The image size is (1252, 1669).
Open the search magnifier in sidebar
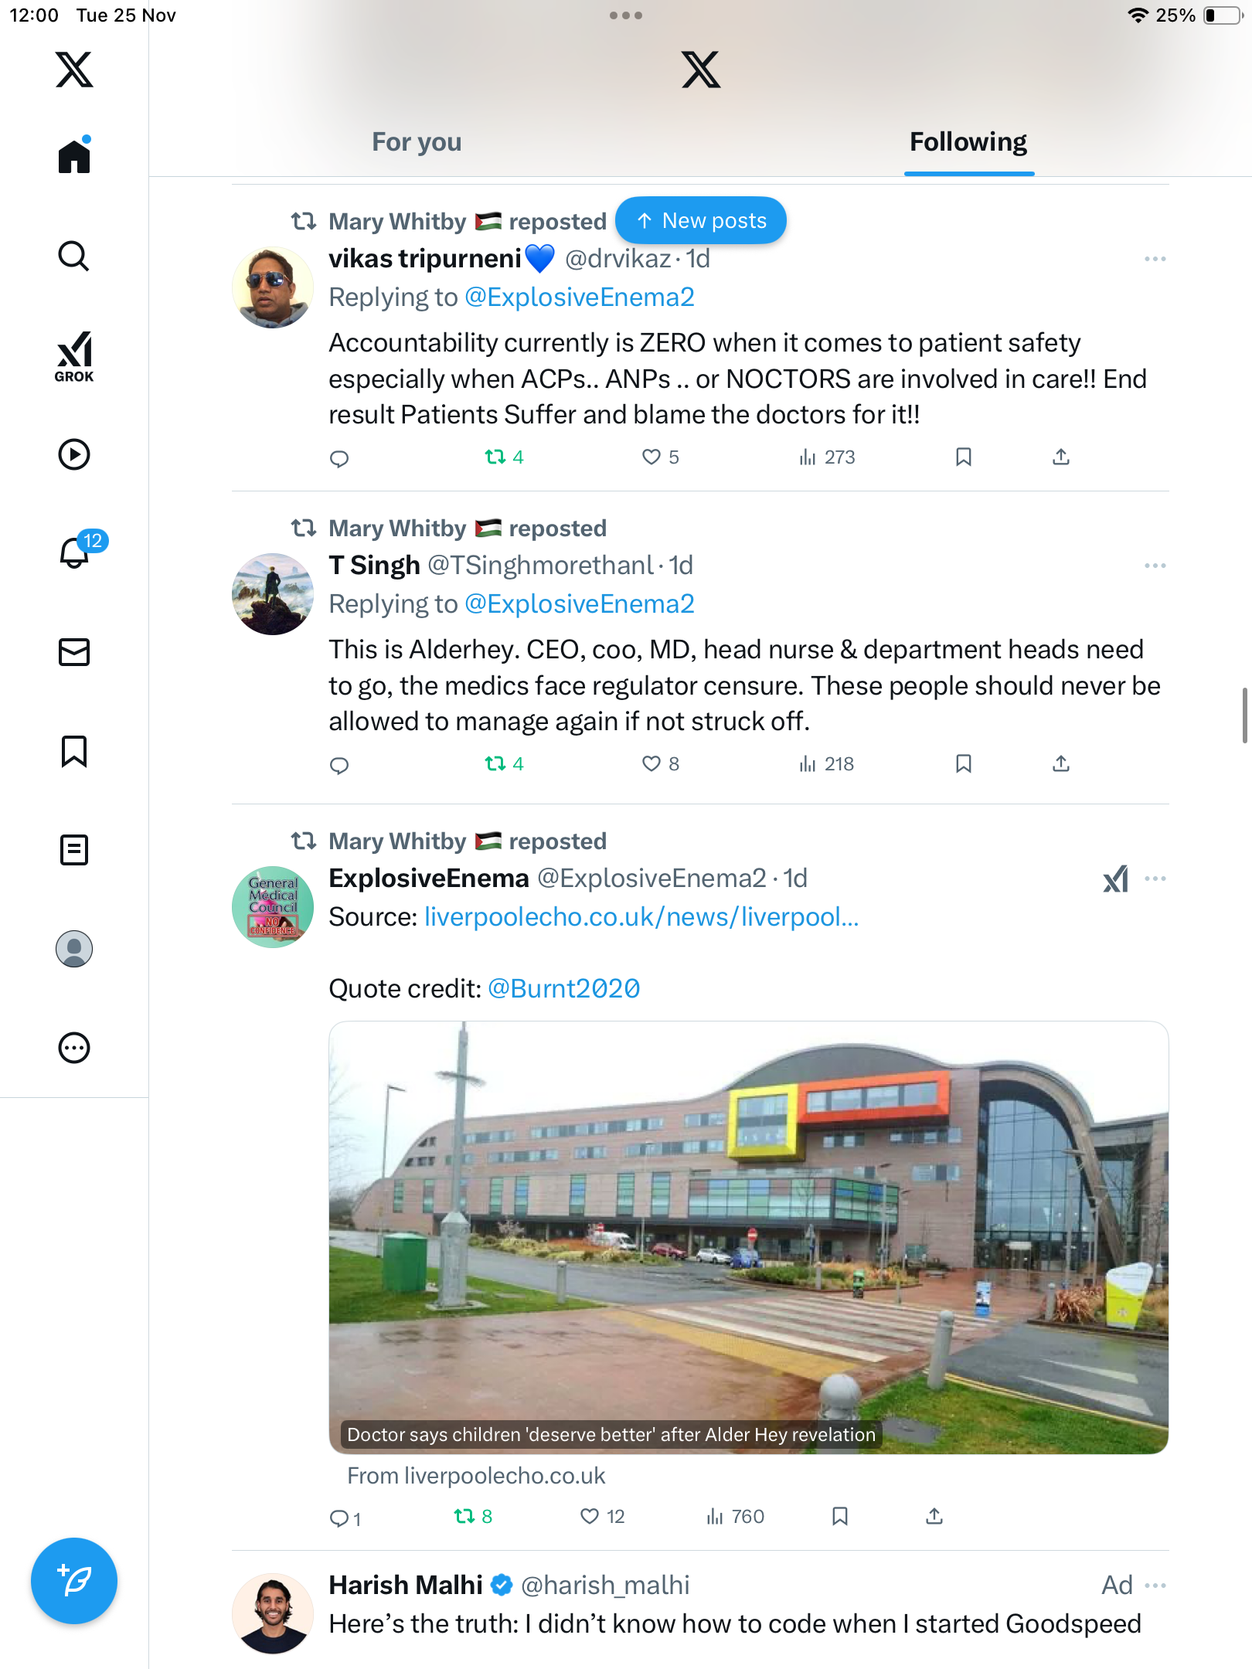[x=74, y=256]
